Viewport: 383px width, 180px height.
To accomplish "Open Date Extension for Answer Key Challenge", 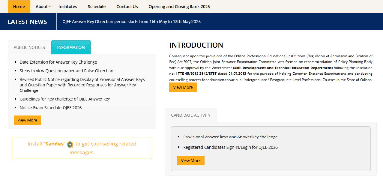I will click(58, 62).
